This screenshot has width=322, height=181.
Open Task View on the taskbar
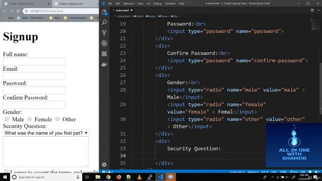tap(87, 177)
